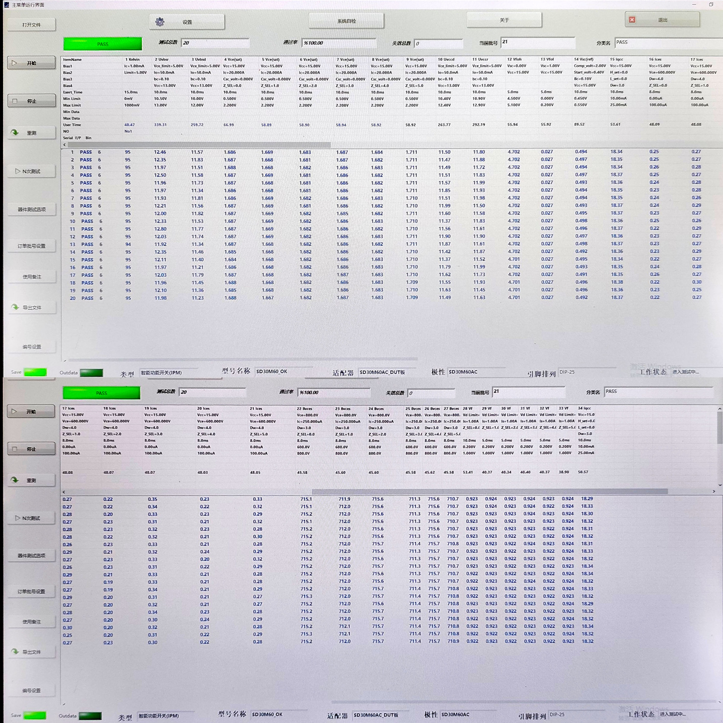Toggle the Save switch in the lower panel

tap(35, 715)
